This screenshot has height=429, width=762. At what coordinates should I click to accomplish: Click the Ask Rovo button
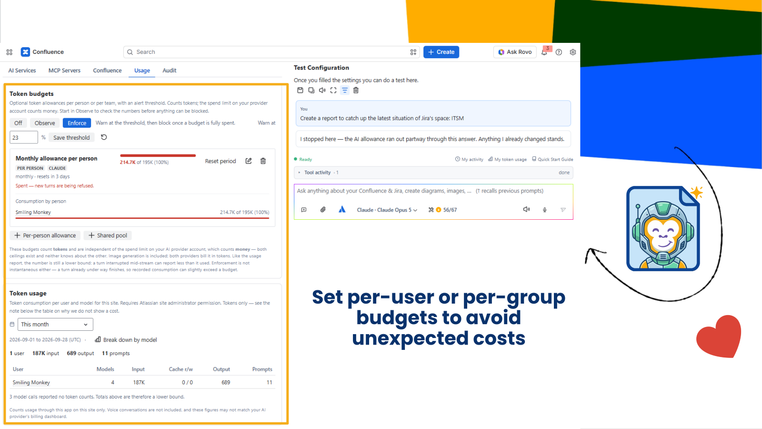(515, 52)
